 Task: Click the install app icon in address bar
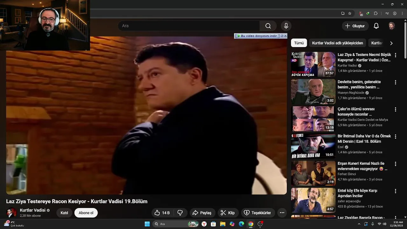[343, 13]
